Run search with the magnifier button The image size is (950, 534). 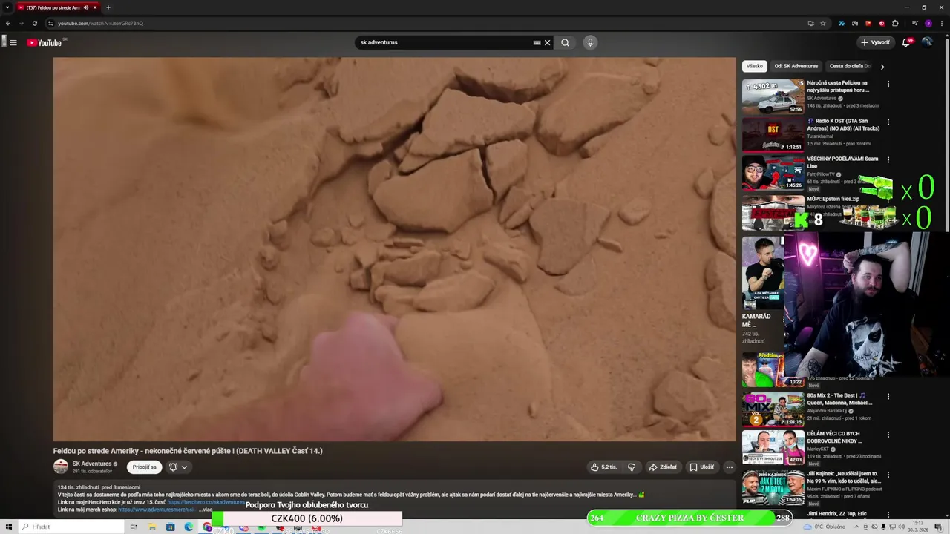pyautogui.click(x=565, y=42)
